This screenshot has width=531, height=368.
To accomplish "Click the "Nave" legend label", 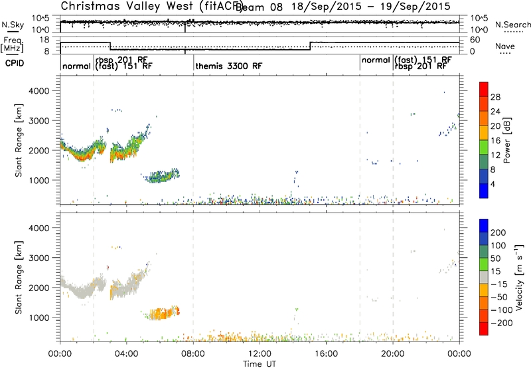I will pos(505,46).
